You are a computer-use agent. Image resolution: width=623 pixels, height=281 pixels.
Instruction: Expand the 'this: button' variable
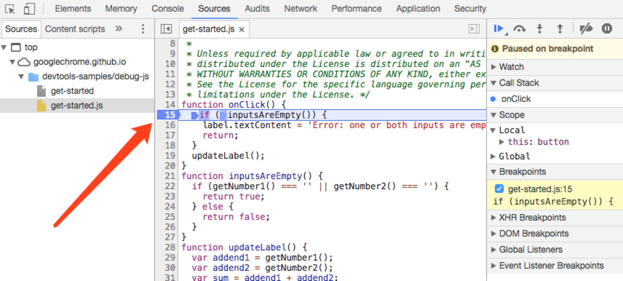501,142
